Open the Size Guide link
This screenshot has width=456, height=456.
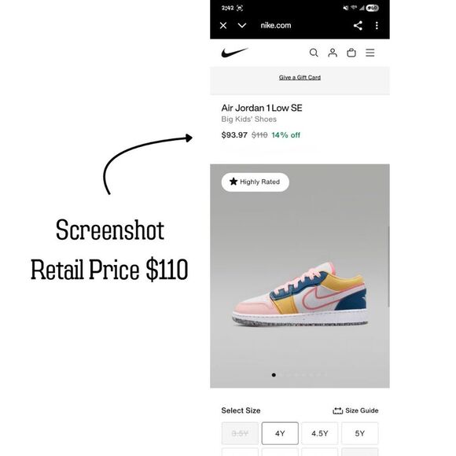355,410
